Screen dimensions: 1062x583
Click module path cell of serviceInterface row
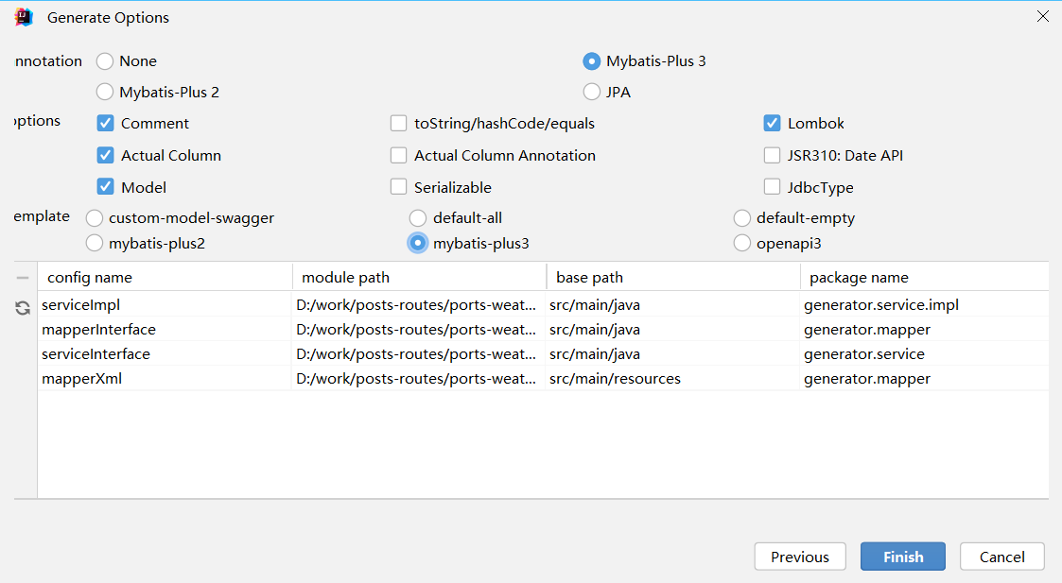click(x=418, y=354)
